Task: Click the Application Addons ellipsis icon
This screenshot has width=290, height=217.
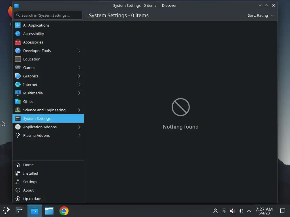Action: [18, 127]
